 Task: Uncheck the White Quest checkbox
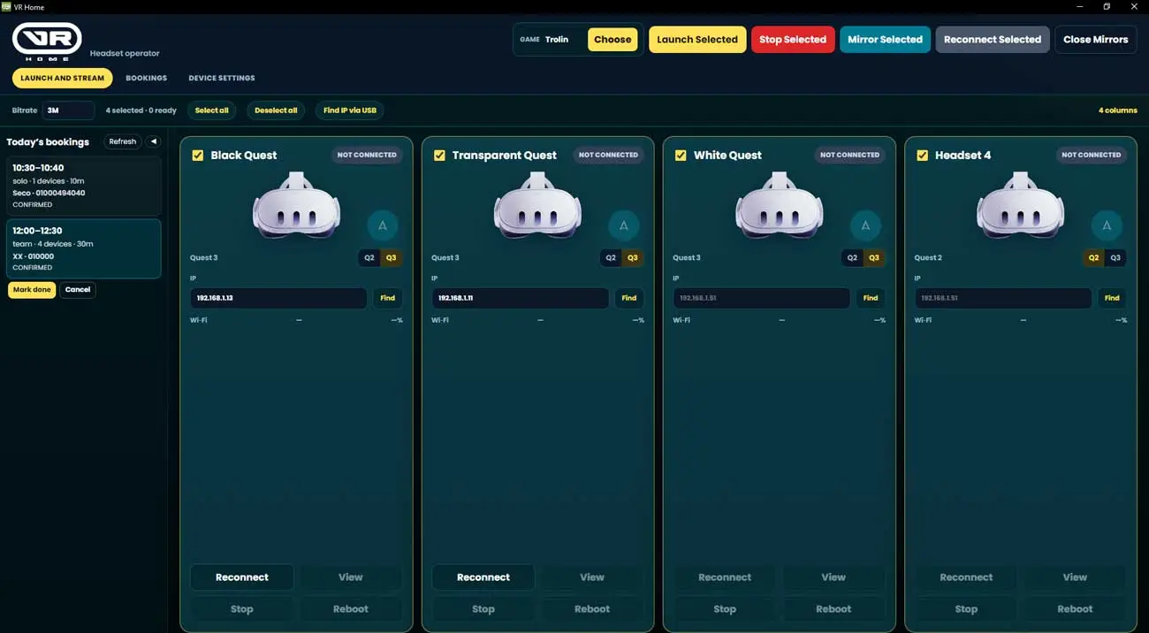[681, 155]
